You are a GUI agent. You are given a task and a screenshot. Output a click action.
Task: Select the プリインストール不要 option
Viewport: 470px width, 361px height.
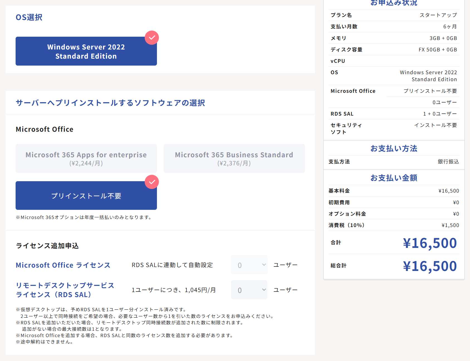click(x=86, y=196)
